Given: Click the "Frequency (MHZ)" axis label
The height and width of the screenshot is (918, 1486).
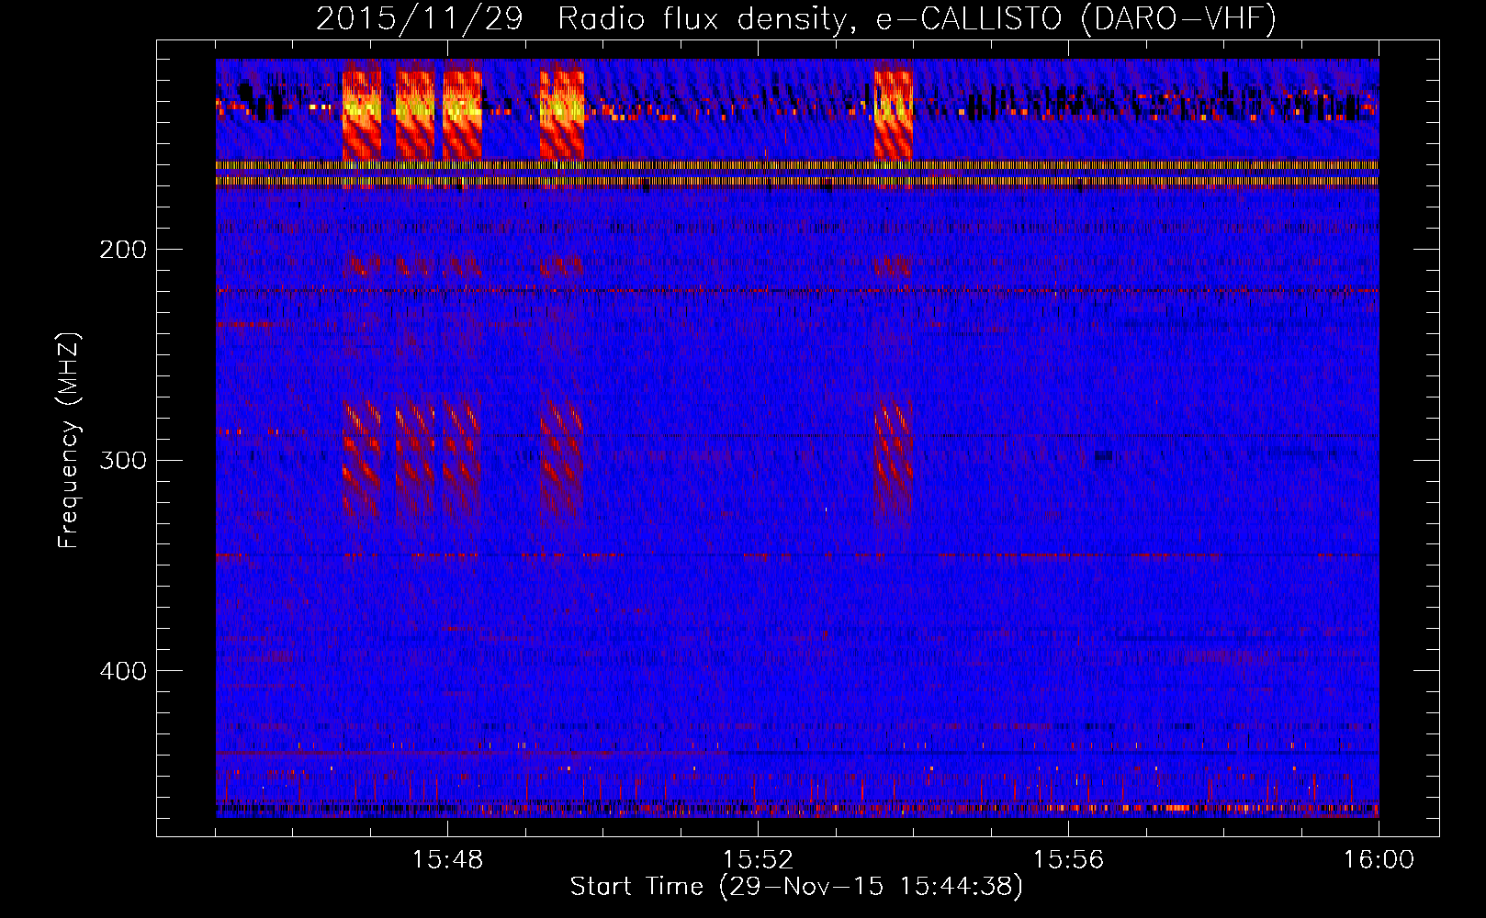Looking at the screenshot, I should coord(69,441).
